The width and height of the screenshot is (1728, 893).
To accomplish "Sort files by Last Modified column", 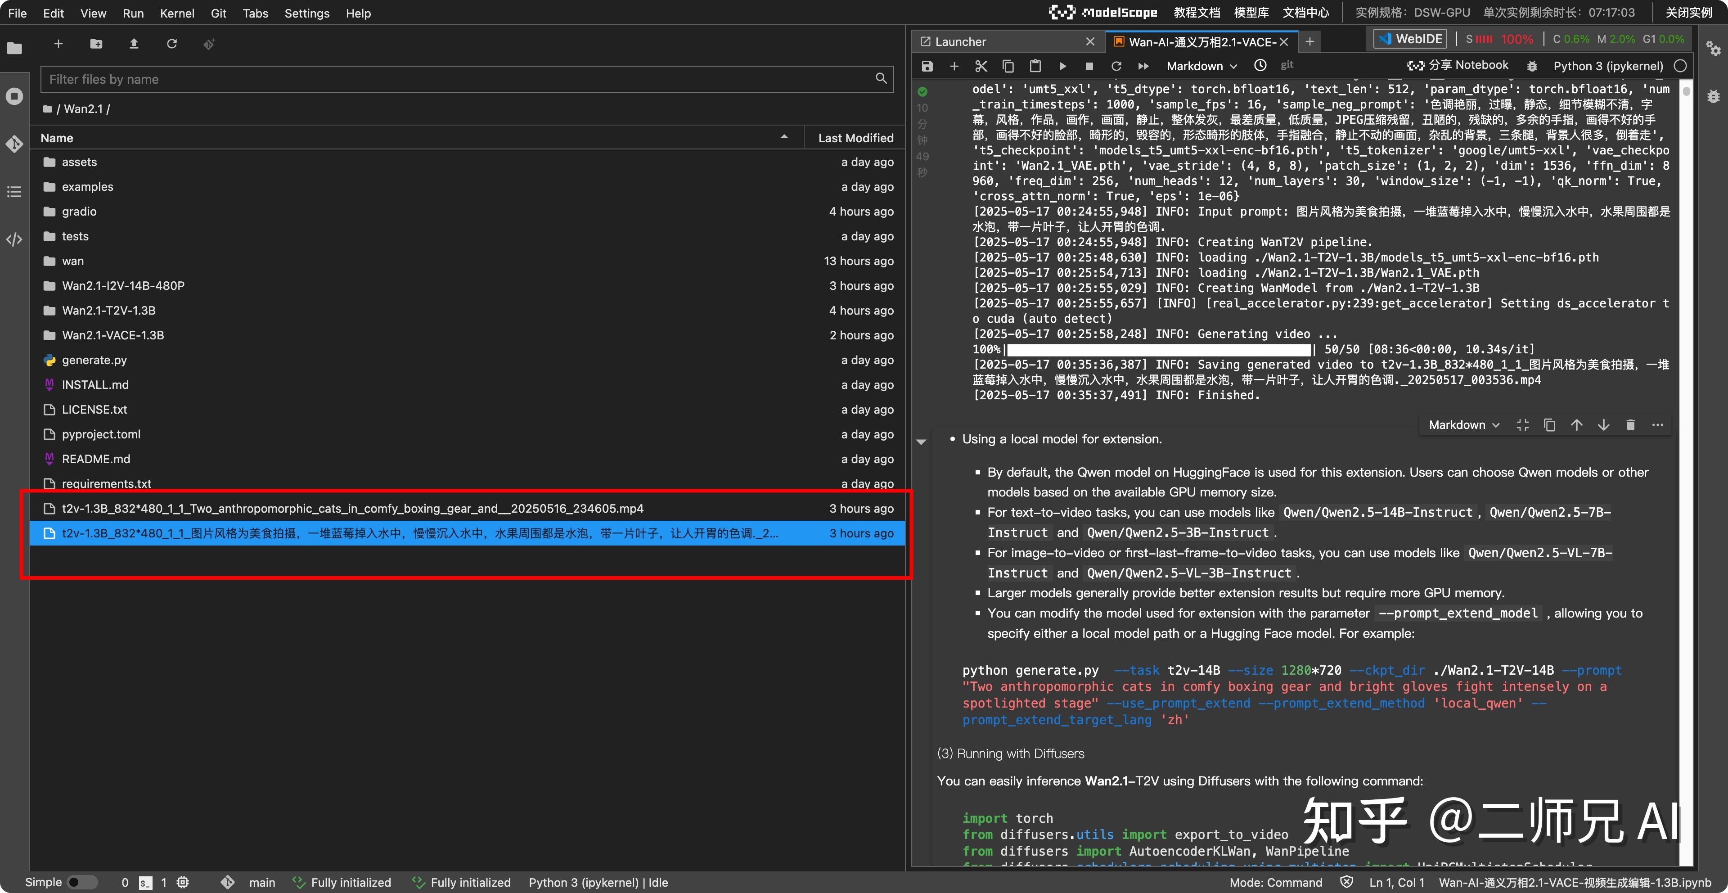I will tap(855, 138).
